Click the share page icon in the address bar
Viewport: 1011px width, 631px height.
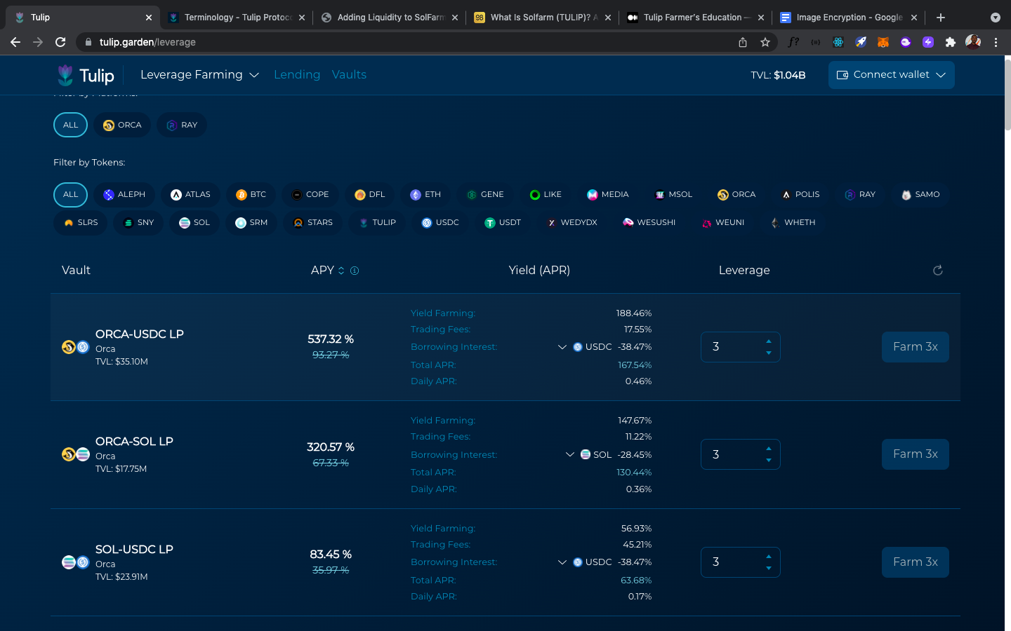pyautogui.click(x=743, y=42)
